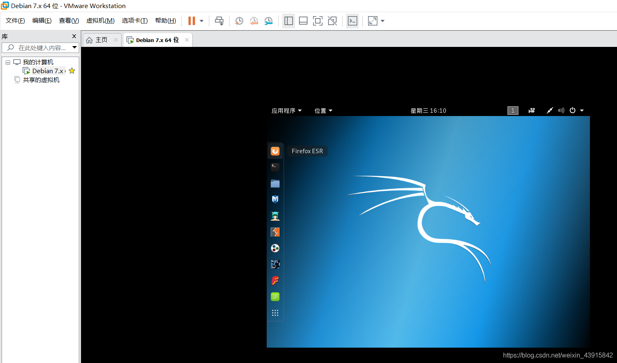
Task: Click workspace indicator 1 in top bar
Action: 513,111
